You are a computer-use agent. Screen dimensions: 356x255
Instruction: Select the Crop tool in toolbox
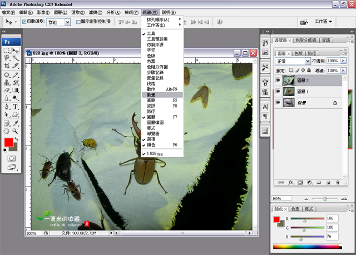tap(7, 66)
